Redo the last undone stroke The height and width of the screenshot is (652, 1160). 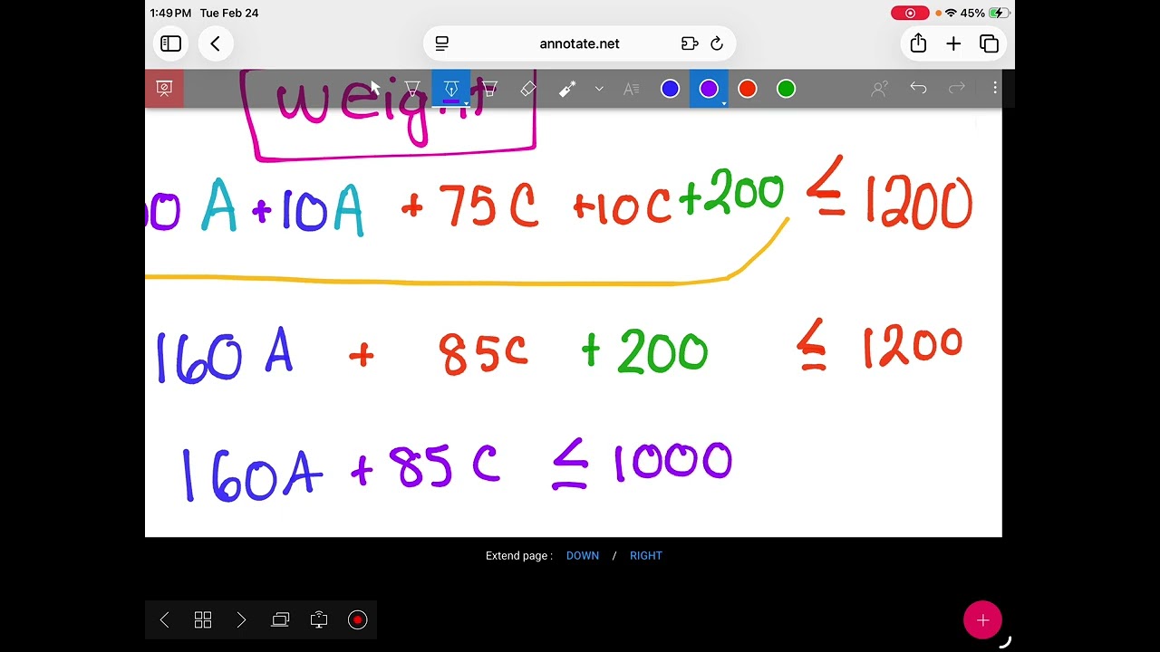pos(957,89)
